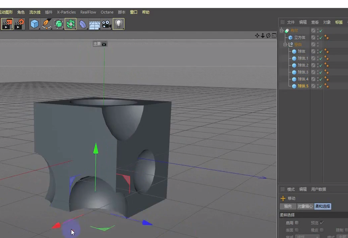The height and width of the screenshot is (238, 348).
Task: Switch to the 对象轴心 tab
Action: [x=305, y=206]
